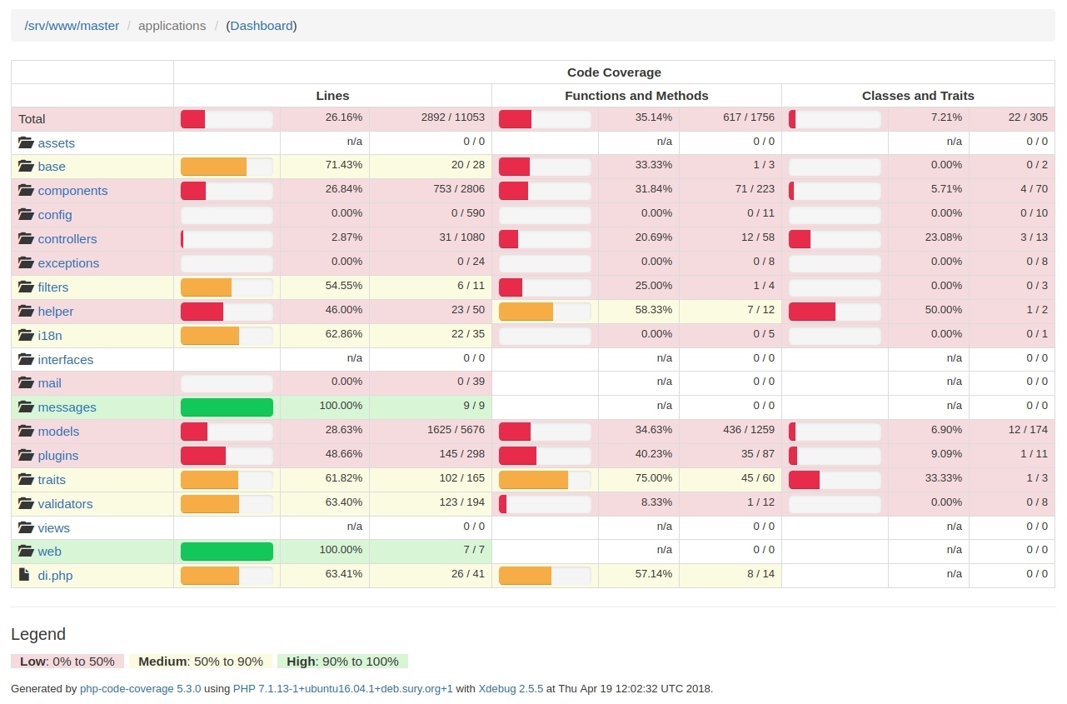Follow the php-code-coverage 5.3.0 link
Screen dimensions: 1067x704
(140, 689)
